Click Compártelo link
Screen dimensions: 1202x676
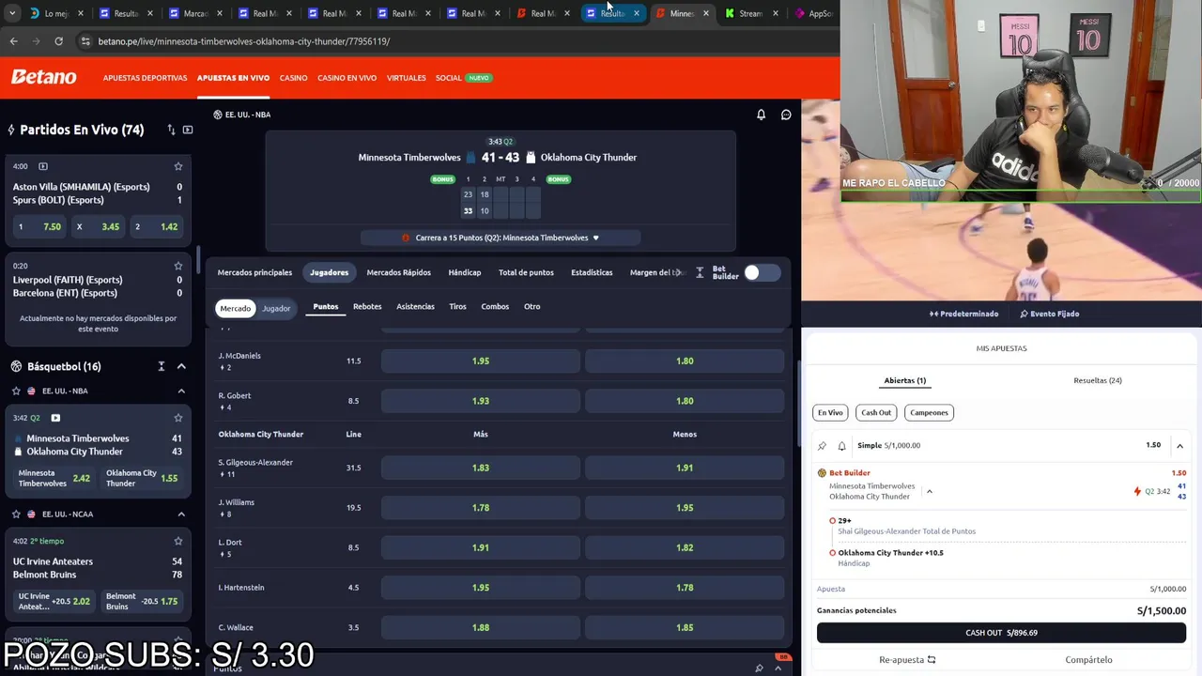(x=1088, y=660)
